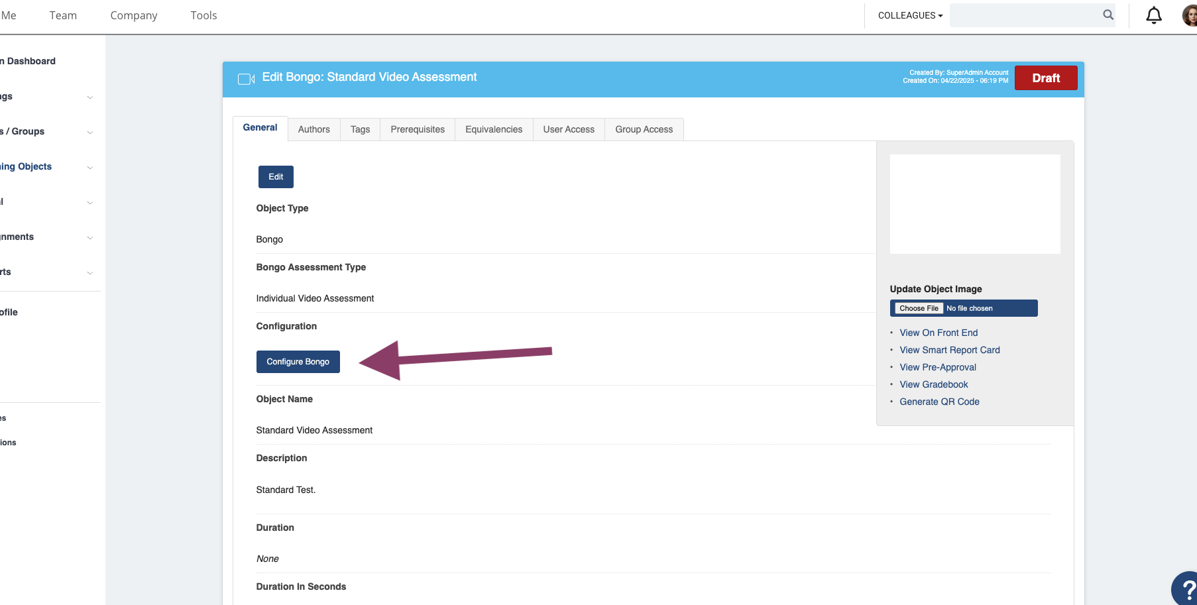This screenshot has width=1197, height=605.
Task: Expand the Assignments sidebar chevron
Action: [x=90, y=238]
